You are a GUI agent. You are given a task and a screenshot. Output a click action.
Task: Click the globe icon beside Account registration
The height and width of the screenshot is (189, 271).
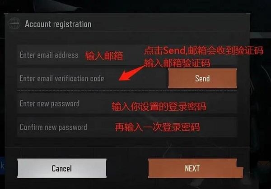tap(14, 23)
